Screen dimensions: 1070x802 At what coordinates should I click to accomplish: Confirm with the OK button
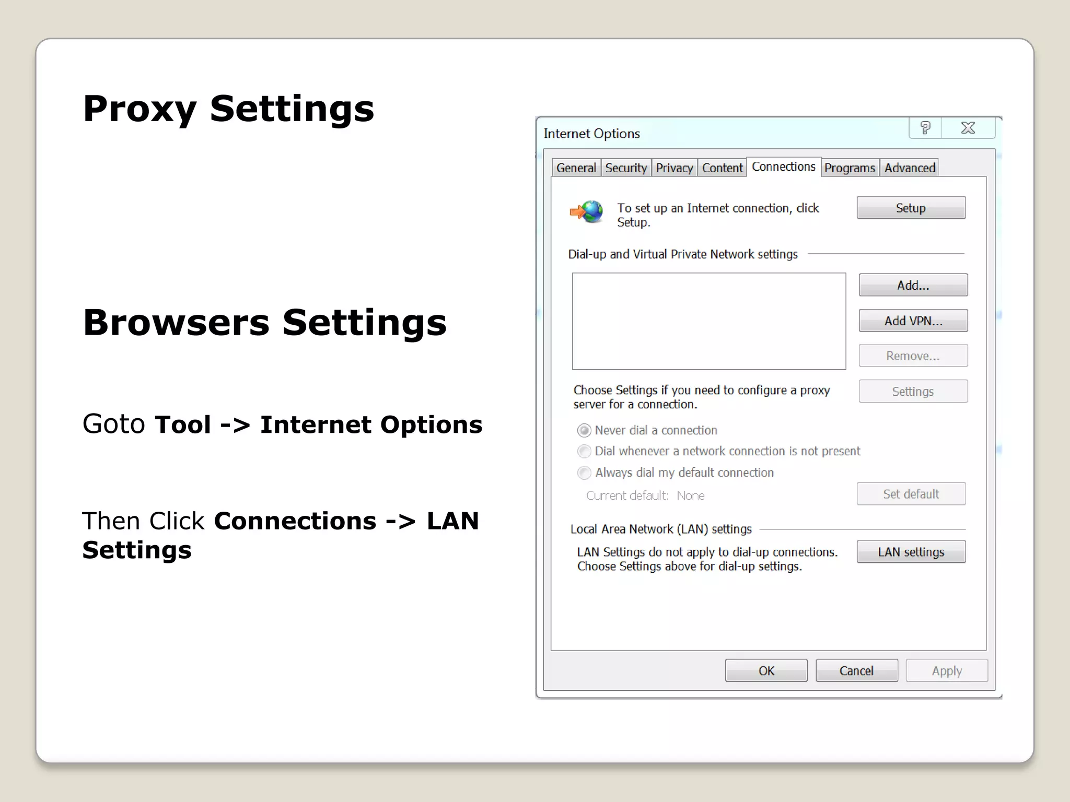[x=766, y=671]
